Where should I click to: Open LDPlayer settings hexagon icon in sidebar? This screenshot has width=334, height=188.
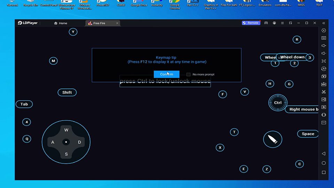pyautogui.click(x=324, y=31)
